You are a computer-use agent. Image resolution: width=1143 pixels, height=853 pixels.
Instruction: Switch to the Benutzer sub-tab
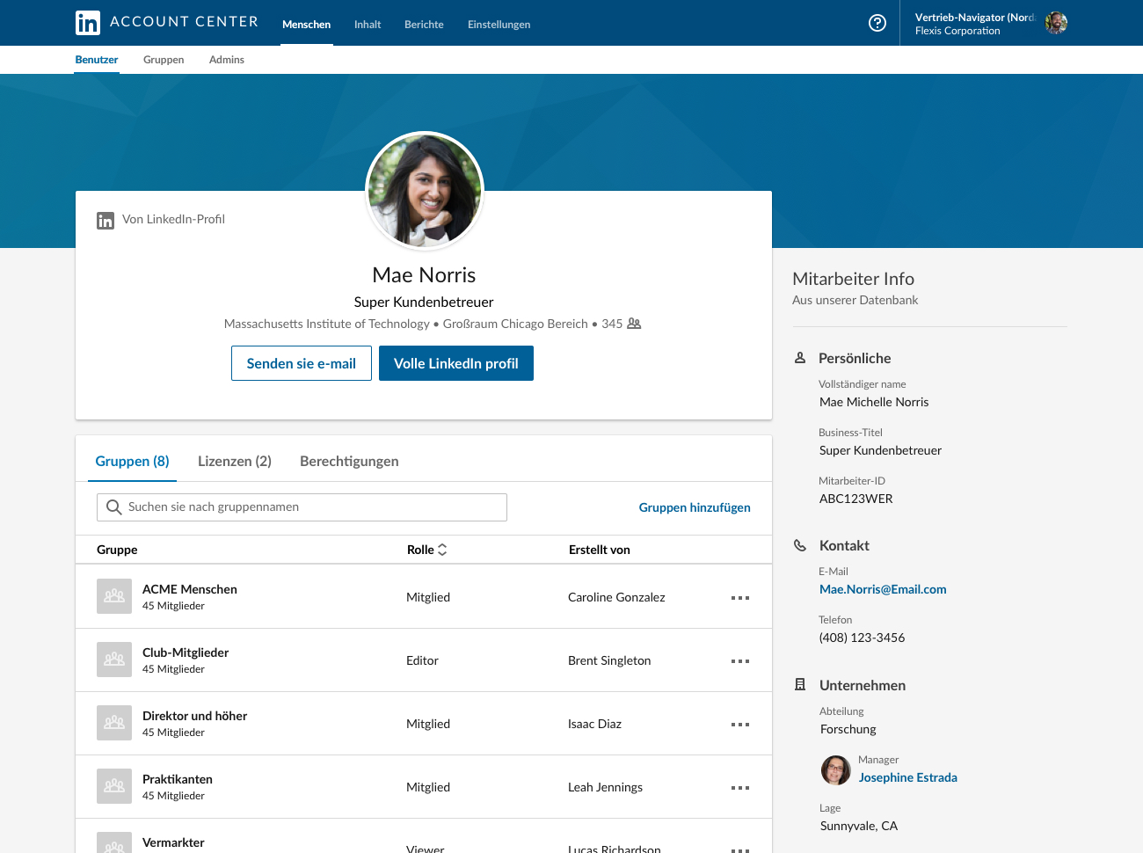pos(97,60)
